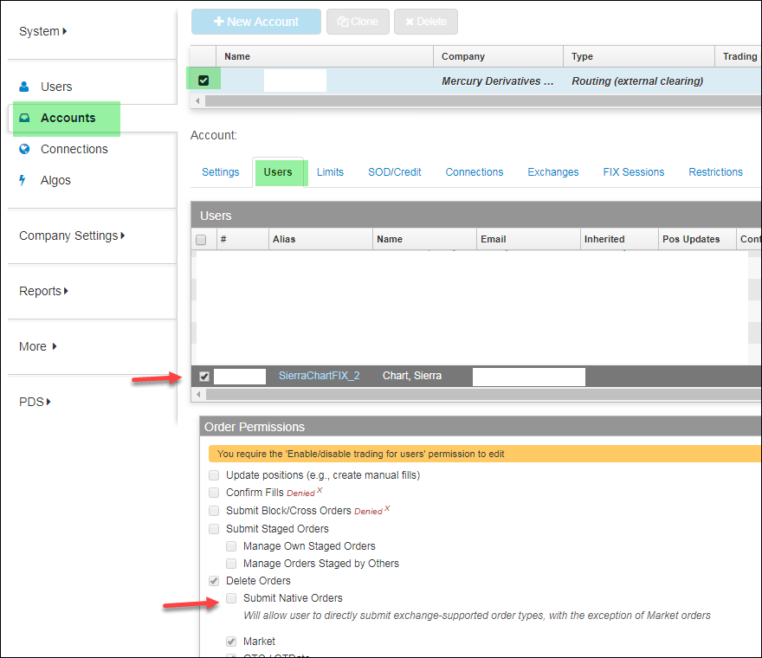Open the SierraChartFIX_2 alias link
This screenshot has height=658, width=762.
(x=320, y=376)
